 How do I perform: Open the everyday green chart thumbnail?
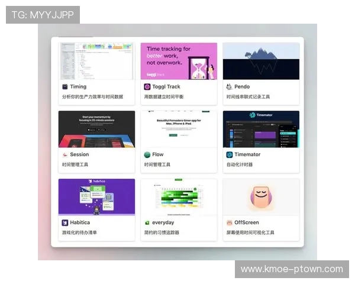pyautogui.click(x=179, y=197)
